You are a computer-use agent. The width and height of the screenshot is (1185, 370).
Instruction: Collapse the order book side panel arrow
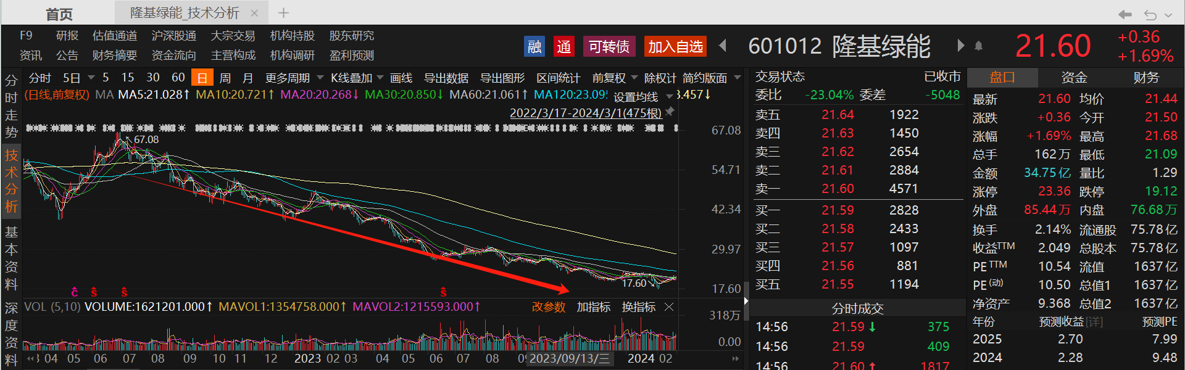coord(746,301)
